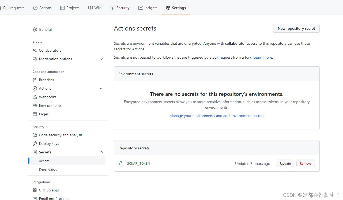Click the Repository secrets header
The image size is (343, 200).
(x=134, y=148)
